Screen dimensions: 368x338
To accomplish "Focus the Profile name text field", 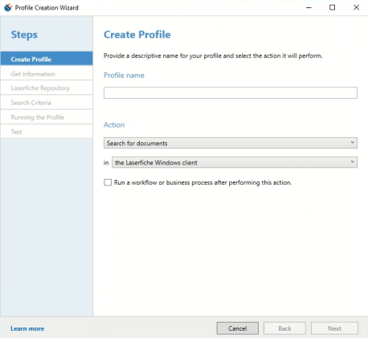I will 231,92.
